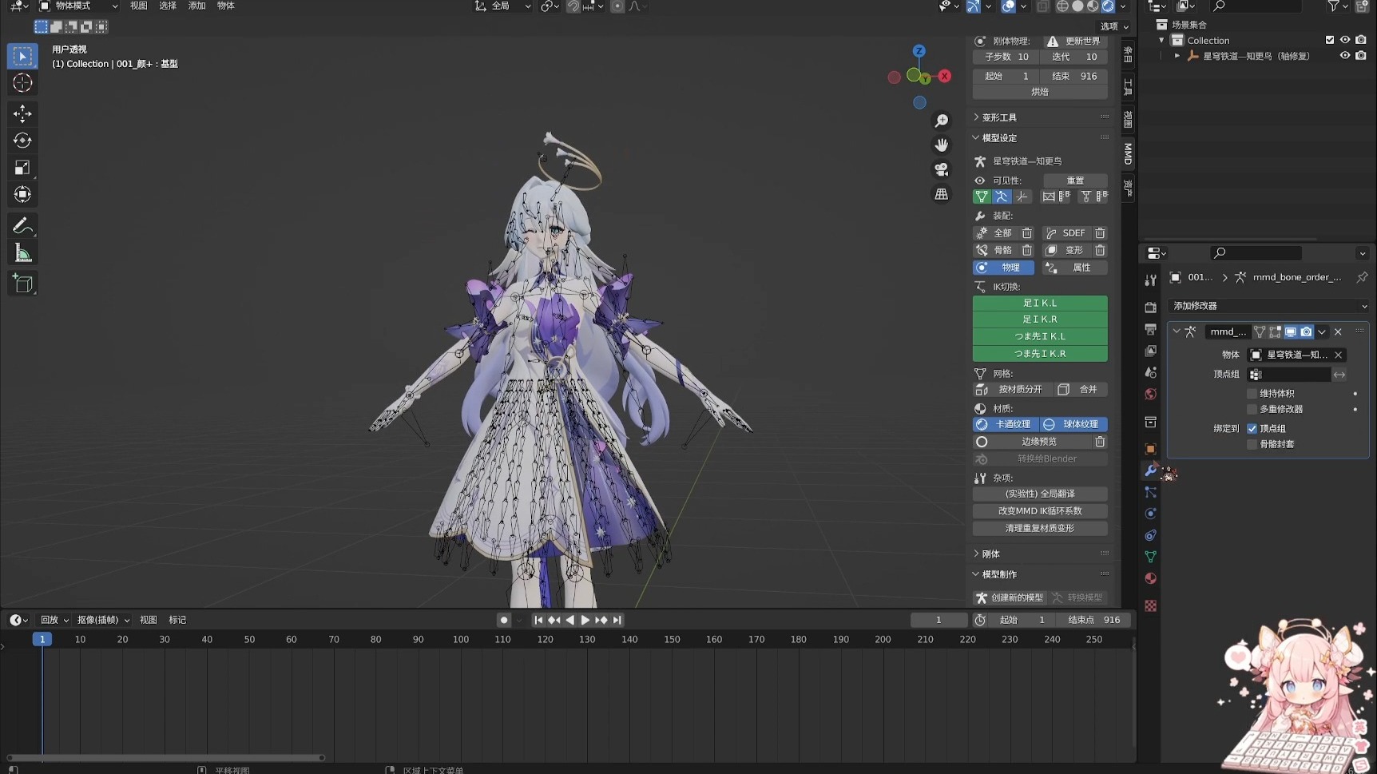1377x774 pixels.
Task: Remove the mmd modifier with X
Action: [x=1338, y=332]
